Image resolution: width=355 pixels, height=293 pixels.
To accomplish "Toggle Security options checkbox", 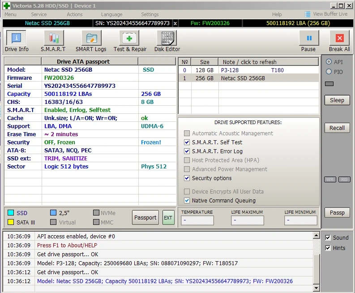I will click(187, 178).
